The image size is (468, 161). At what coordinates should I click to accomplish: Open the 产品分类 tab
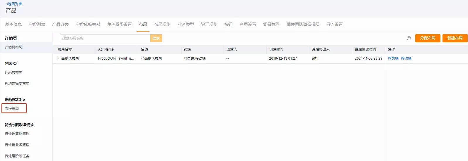click(60, 24)
